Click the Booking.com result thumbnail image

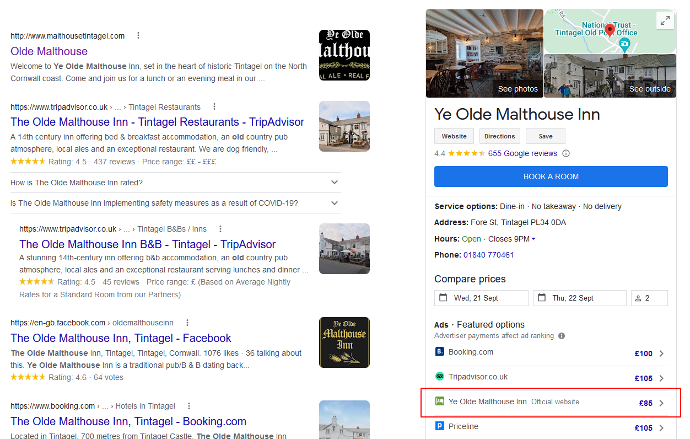(x=344, y=420)
